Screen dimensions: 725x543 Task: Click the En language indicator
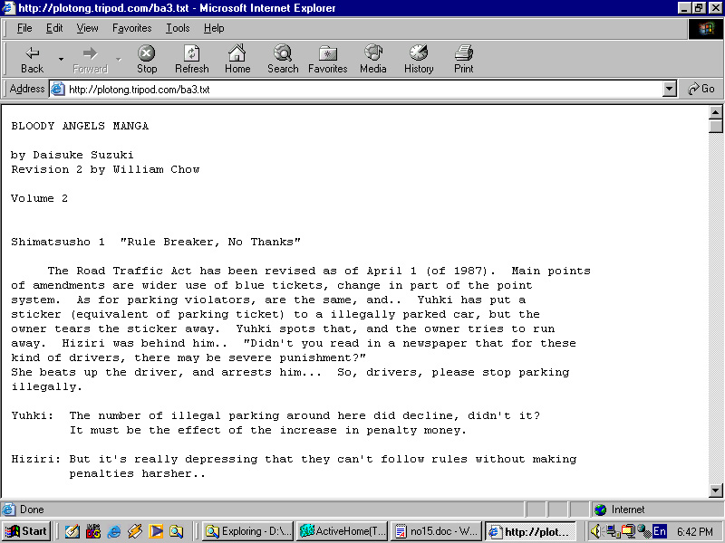[660, 531]
